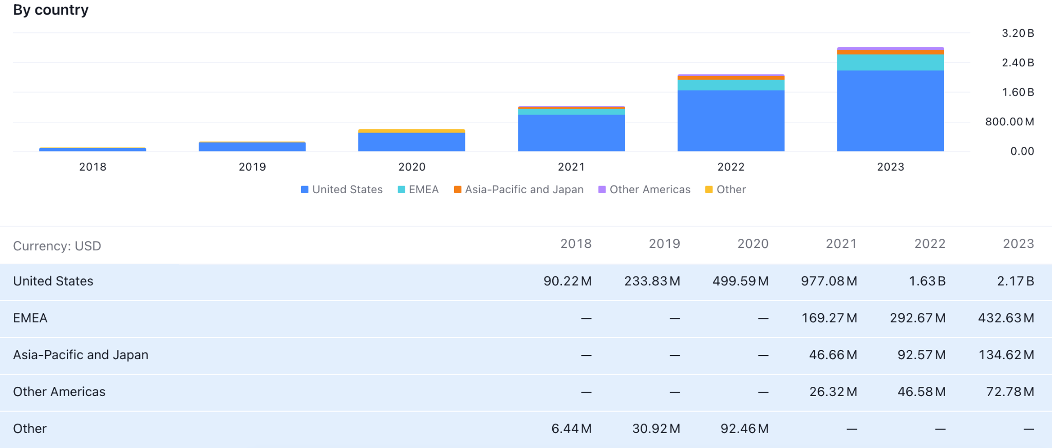Image resolution: width=1052 pixels, height=448 pixels.
Task: Click the teal EMEA segment of 2023 bar
Action: pyautogui.click(x=890, y=62)
